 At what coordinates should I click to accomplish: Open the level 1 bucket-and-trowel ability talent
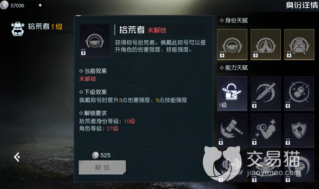pos(232,94)
